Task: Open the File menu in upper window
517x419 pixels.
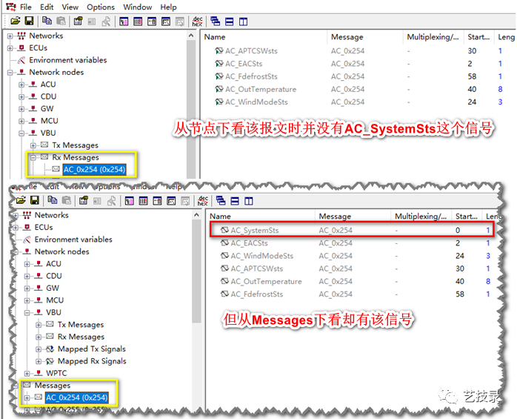Action: (26, 7)
